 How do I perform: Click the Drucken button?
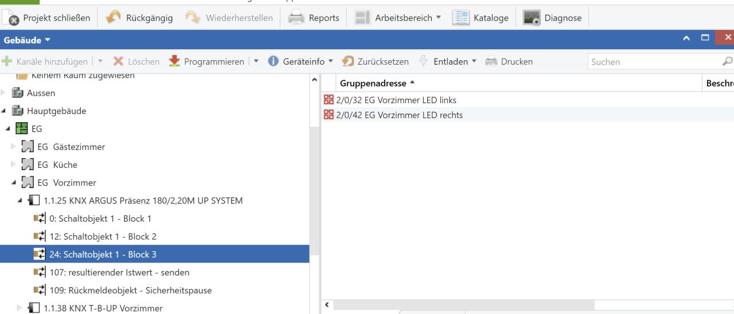(x=509, y=61)
